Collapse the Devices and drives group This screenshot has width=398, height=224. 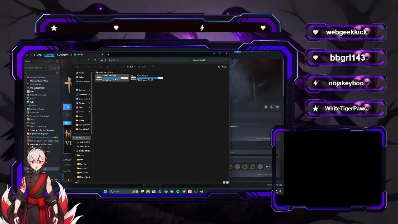click(x=95, y=72)
